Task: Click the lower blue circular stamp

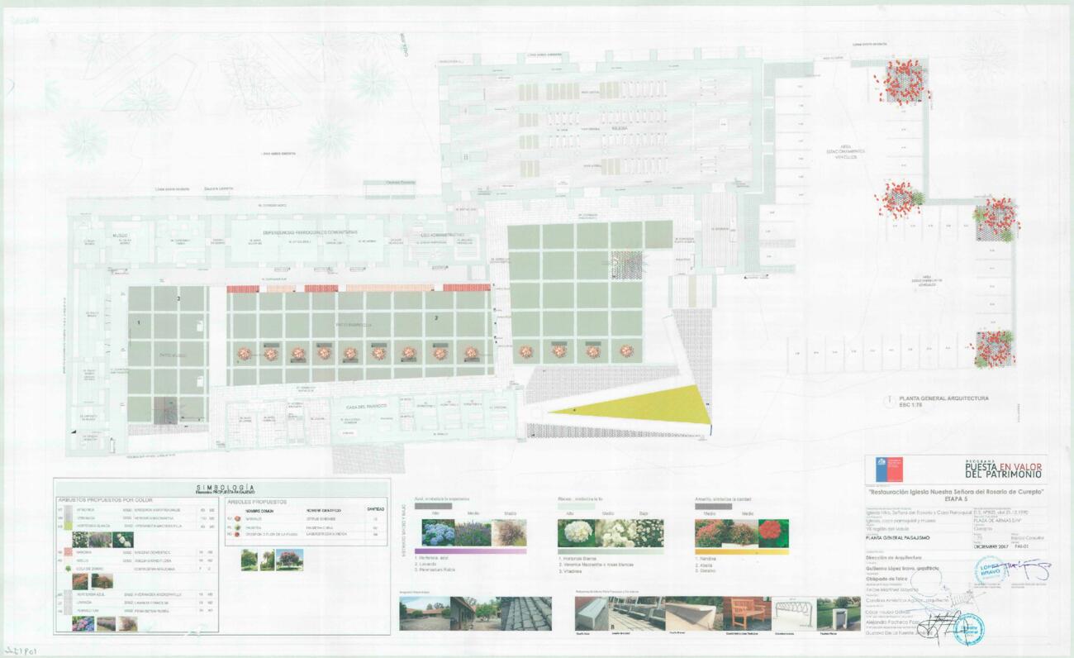Action: tap(968, 628)
